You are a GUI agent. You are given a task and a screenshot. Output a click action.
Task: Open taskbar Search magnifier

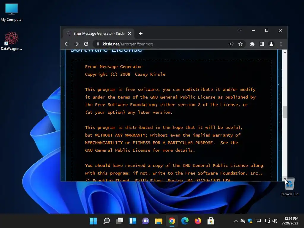(107, 221)
